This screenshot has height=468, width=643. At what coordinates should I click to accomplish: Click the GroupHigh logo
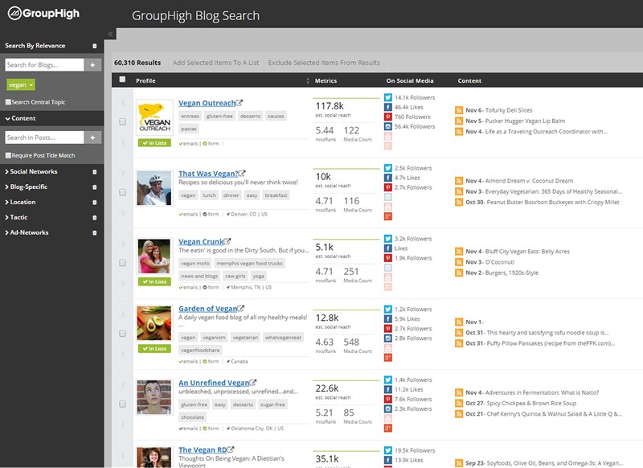tap(43, 13)
